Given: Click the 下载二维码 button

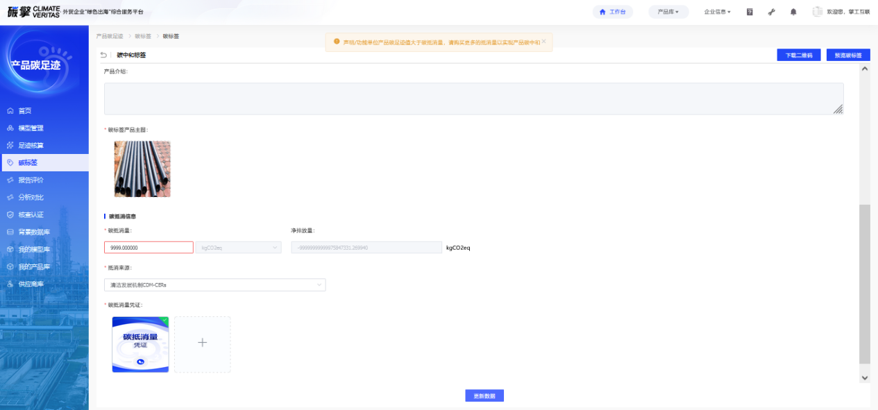Looking at the screenshot, I should 799,55.
